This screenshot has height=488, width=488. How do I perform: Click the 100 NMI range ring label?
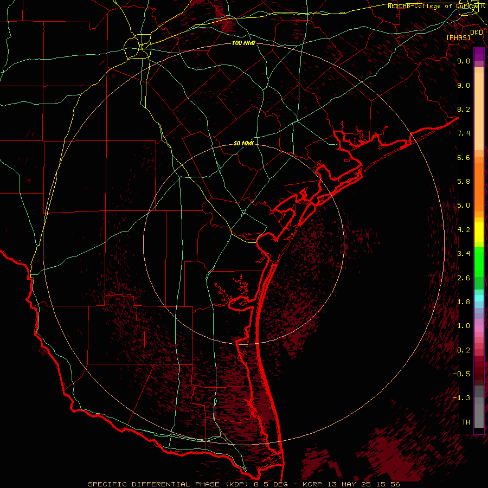coord(243,43)
